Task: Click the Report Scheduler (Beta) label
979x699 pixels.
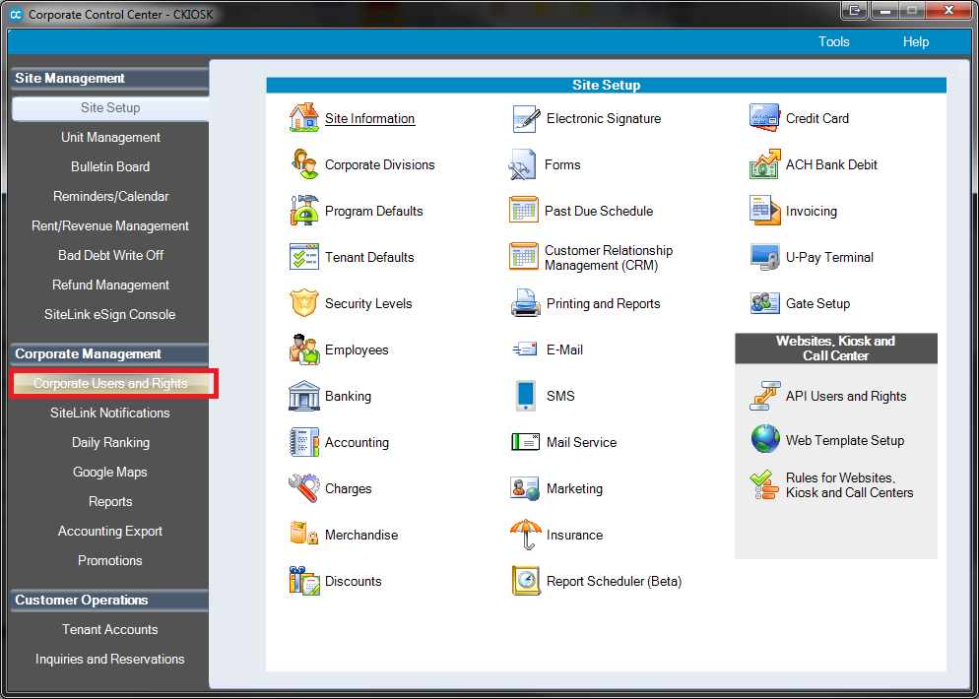Action: tap(614, 581)
